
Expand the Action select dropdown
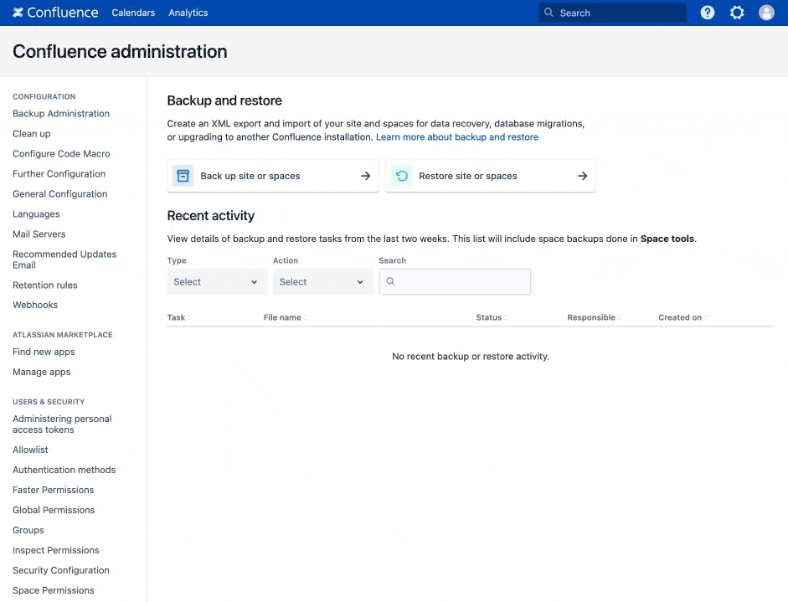point(322,282)
